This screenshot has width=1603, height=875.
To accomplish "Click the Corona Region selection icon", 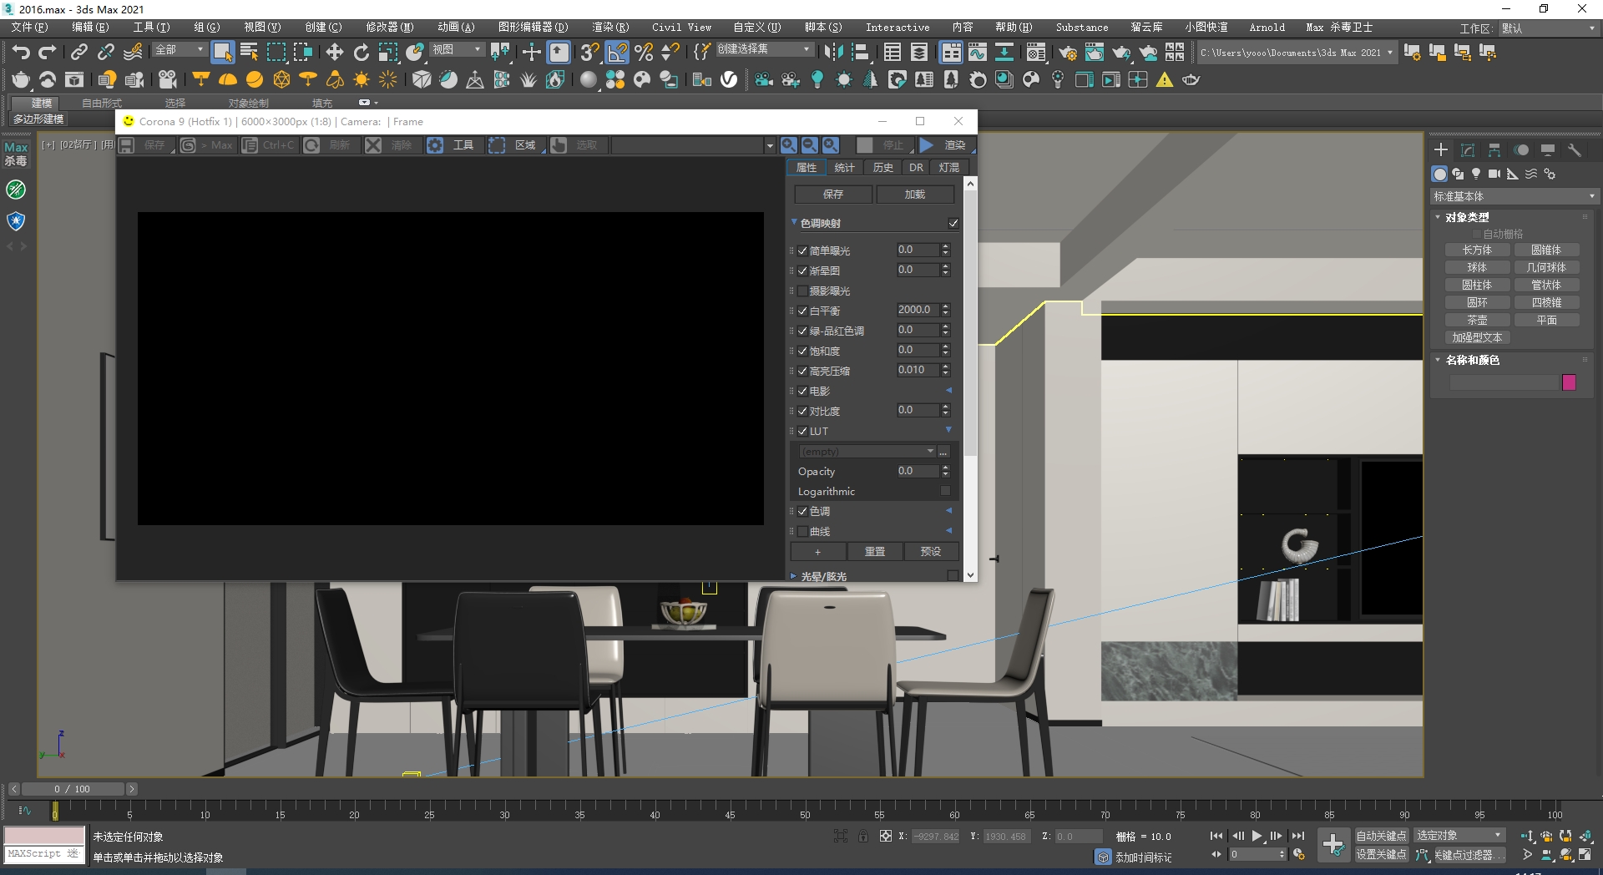I will 497,145.
